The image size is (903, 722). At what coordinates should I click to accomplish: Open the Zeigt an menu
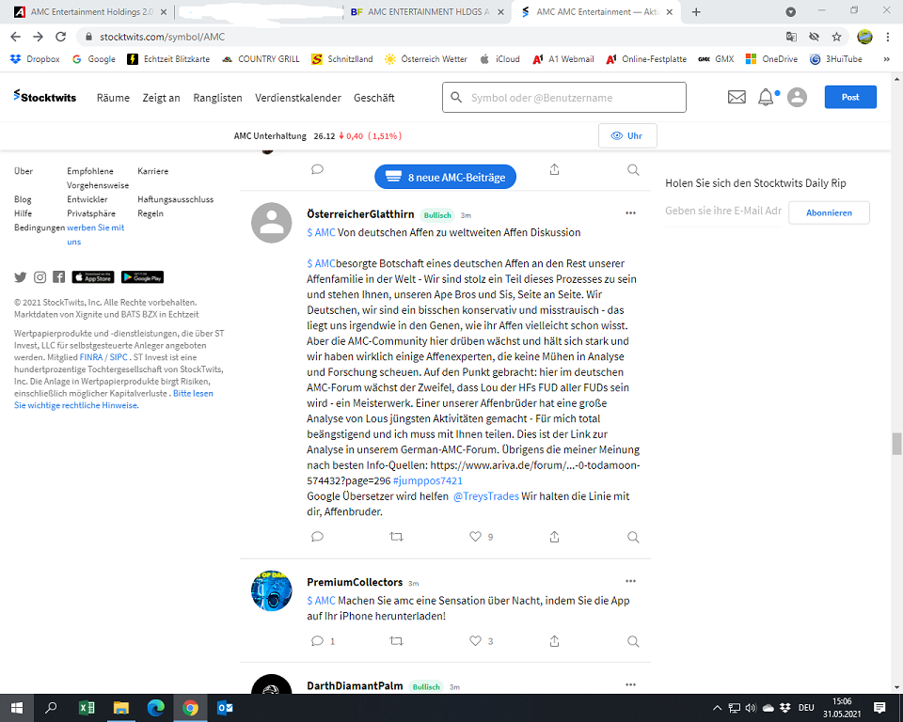(x=161, y=98)
